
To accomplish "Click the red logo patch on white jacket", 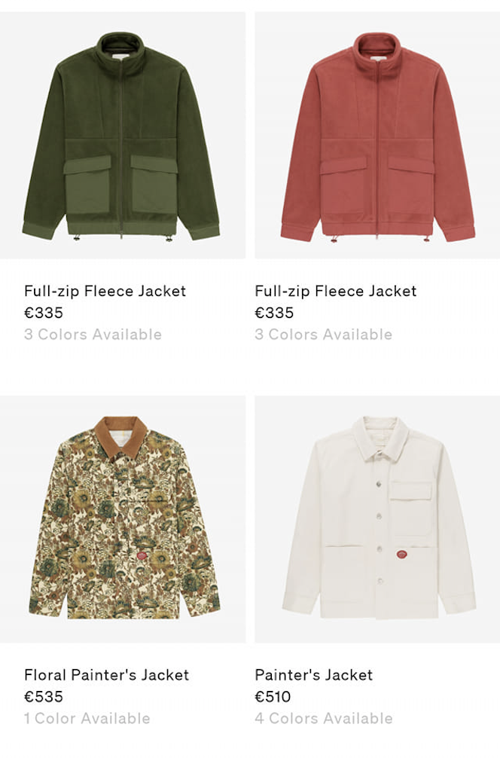I will [401, 554].
